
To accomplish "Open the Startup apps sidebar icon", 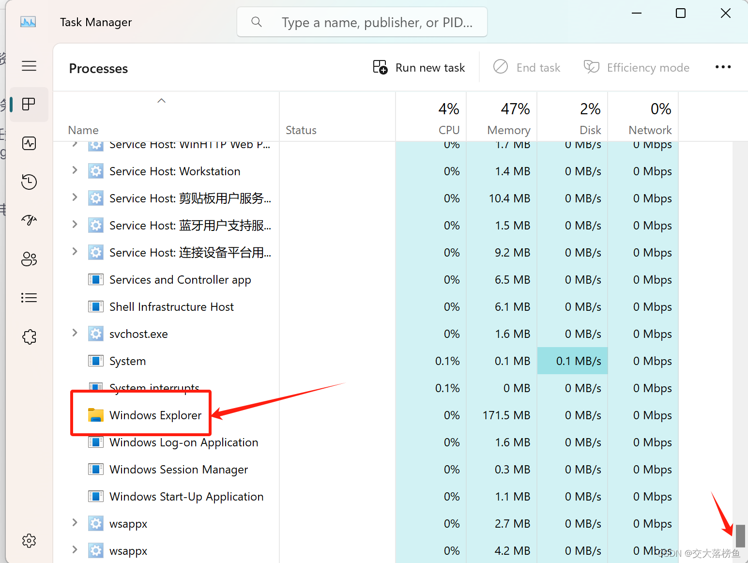I will point(29,220).
